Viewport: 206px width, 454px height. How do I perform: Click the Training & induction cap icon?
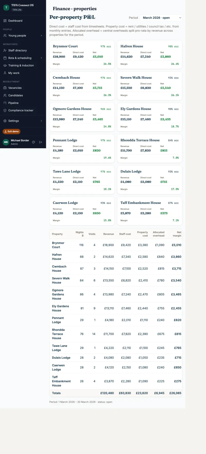click(x=5, y=65)
